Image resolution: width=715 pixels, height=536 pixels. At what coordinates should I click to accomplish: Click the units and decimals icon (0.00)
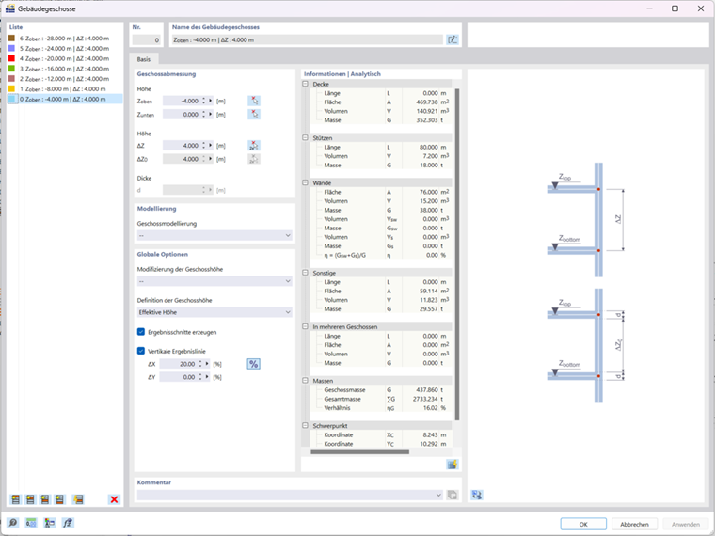pos(31,523)
